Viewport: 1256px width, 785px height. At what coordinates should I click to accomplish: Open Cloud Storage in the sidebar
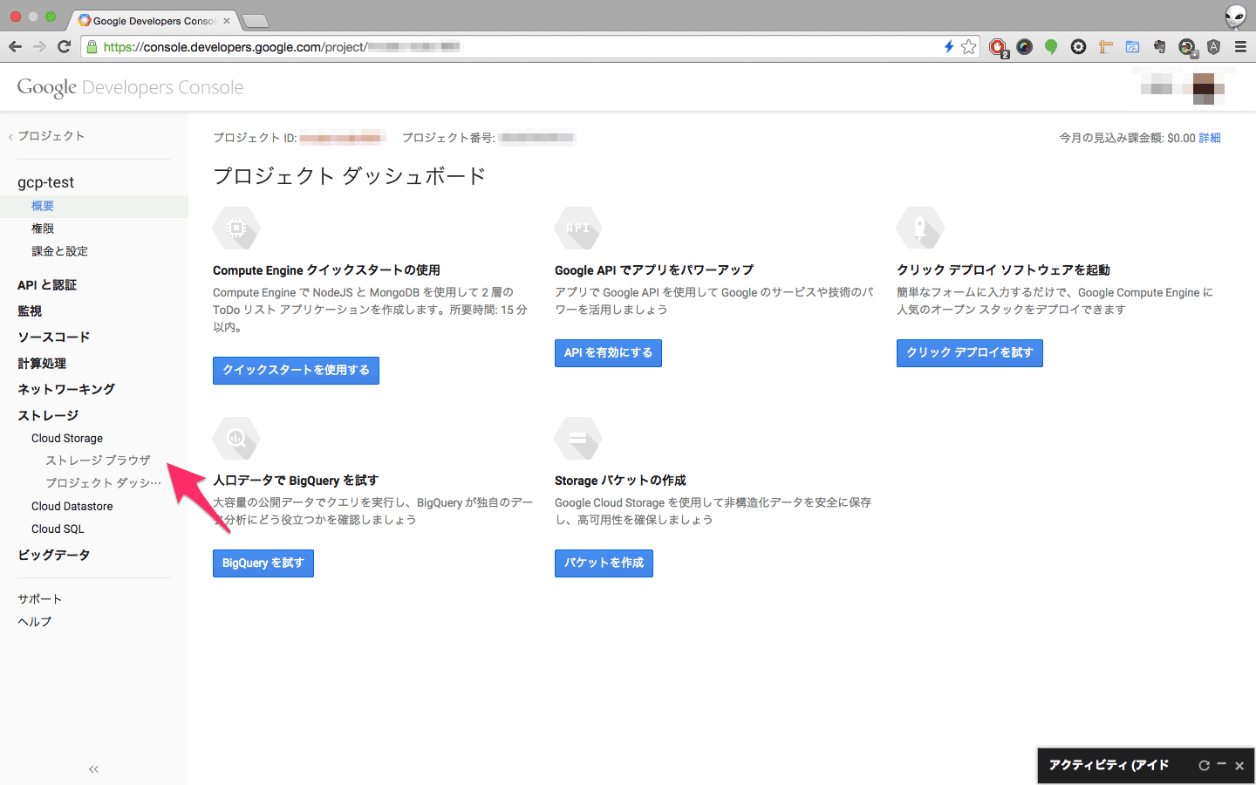67,439
